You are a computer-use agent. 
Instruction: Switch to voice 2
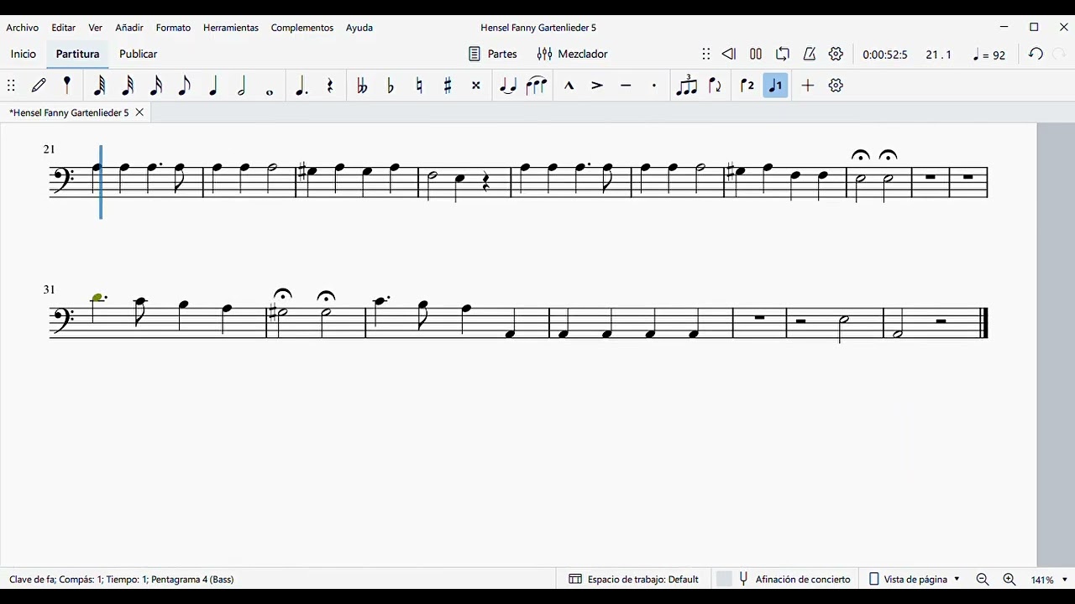747,86
